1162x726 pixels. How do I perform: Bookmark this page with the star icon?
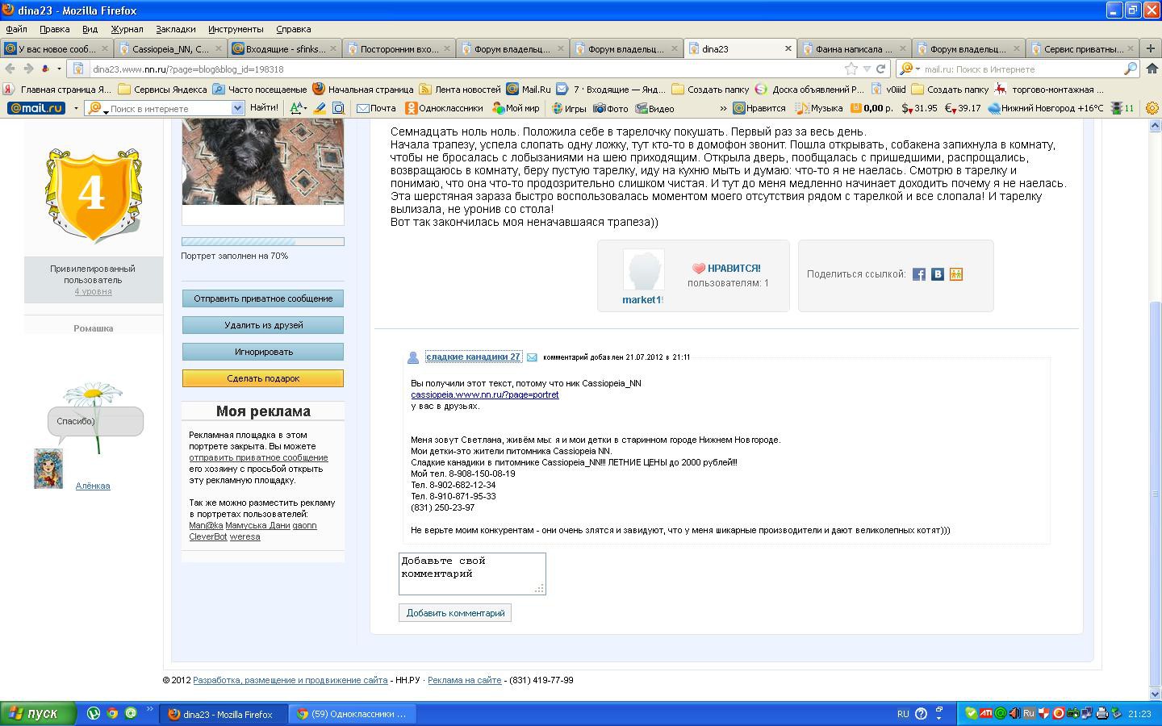[x=851, y=69]
